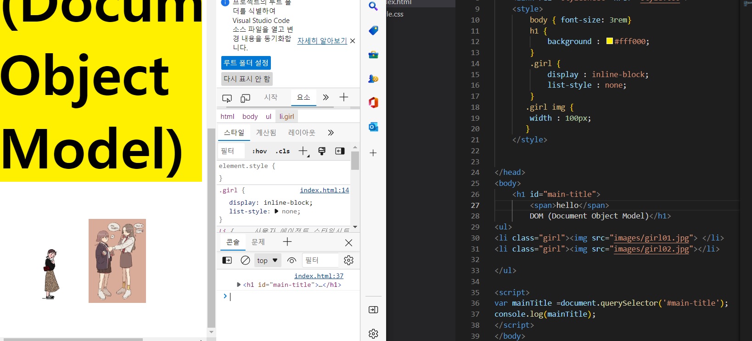The image size is (752, 341).
Task: Toggle the .cls class editor
Action: click(283, 151)
